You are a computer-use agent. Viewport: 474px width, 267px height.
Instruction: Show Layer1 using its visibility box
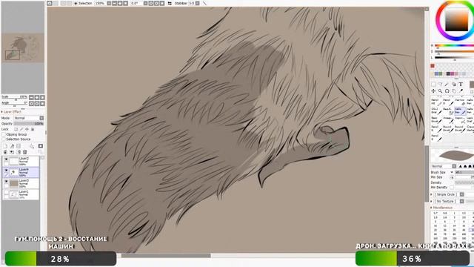pos(6,192)
